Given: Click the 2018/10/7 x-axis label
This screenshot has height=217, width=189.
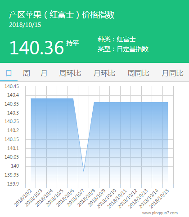Looking at the screenshot, I should click(76, 198).
